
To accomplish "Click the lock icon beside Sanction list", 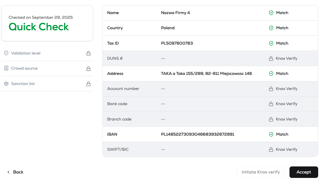I will [88, 84].
